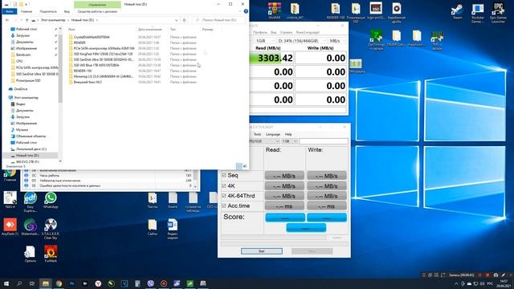Click the text field next to the 1 GB dropdown in AS SSD
The image size is (514, 289).
324,141
